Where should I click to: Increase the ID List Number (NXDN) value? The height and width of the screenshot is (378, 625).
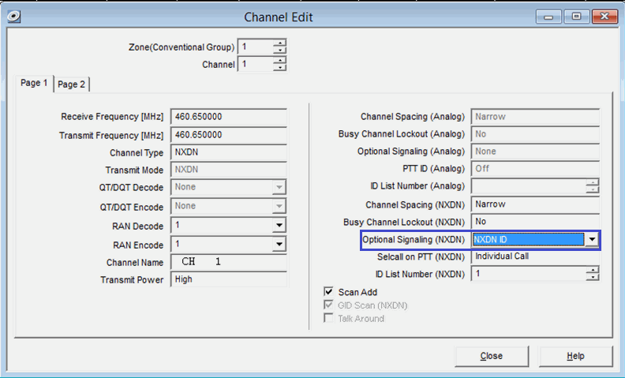tap(593, 271)
